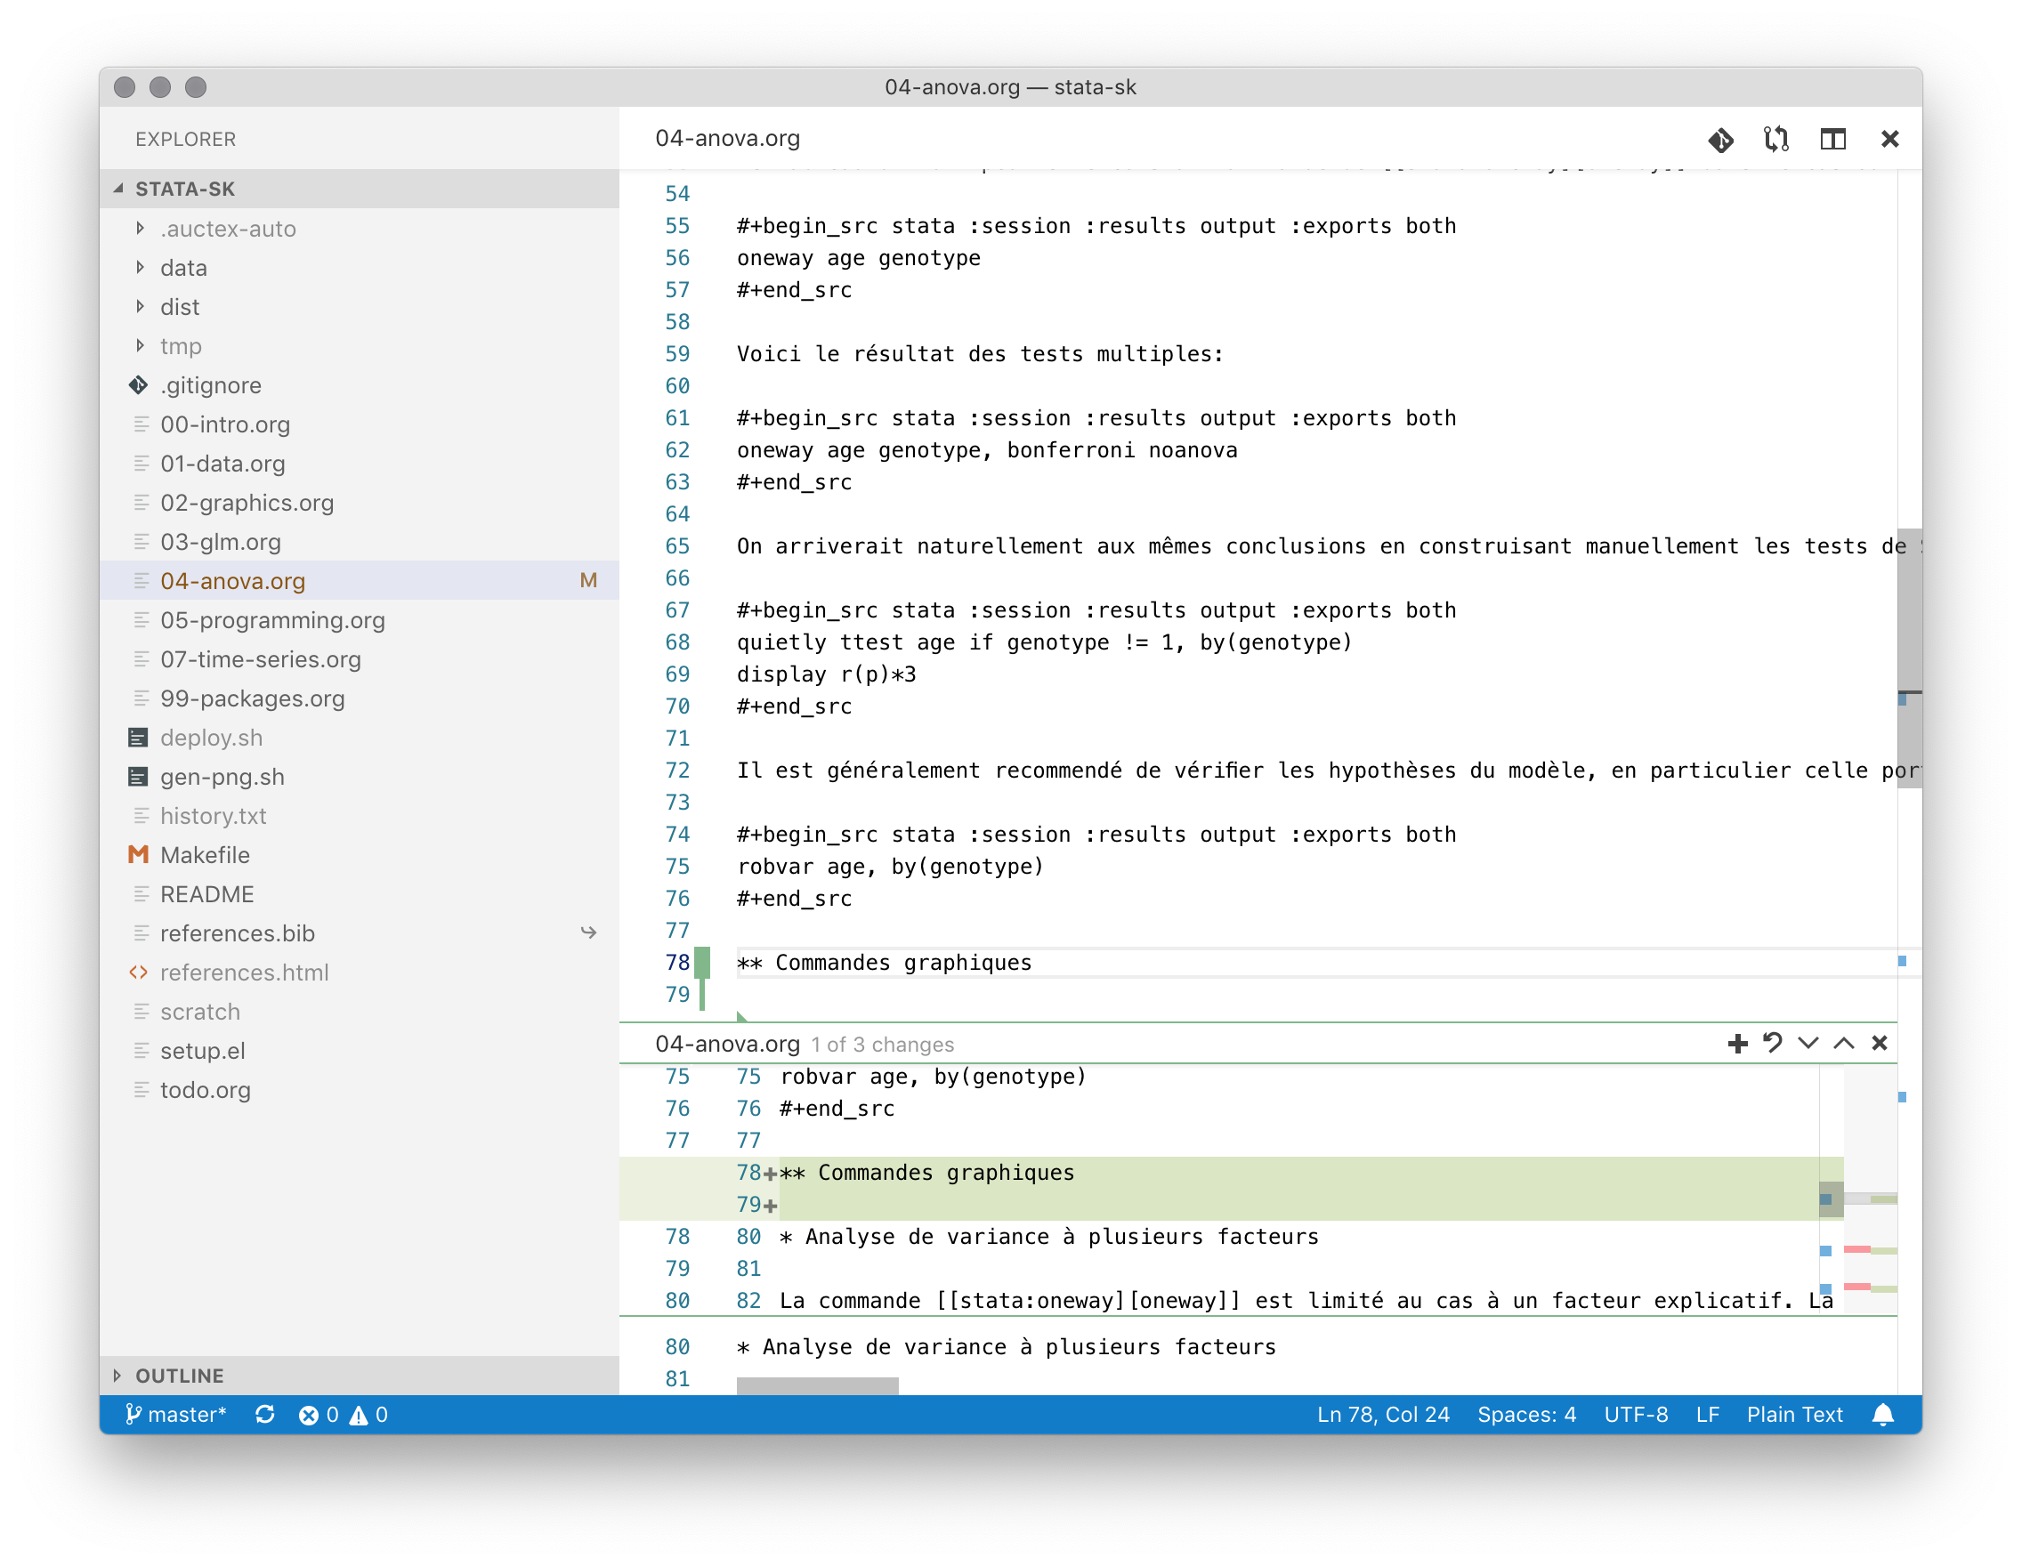
Task: Open 05-programming.org in the explorer
Action: click(272, 620)
